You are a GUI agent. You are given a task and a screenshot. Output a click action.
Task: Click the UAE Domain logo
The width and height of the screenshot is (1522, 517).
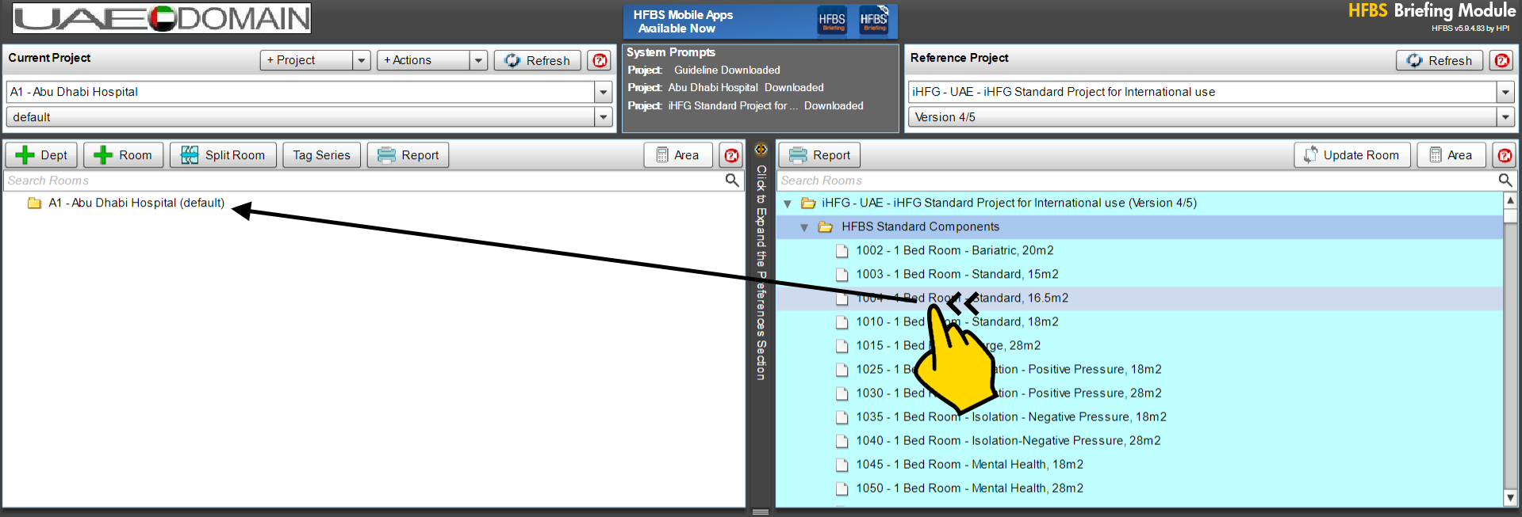(162, 18)
